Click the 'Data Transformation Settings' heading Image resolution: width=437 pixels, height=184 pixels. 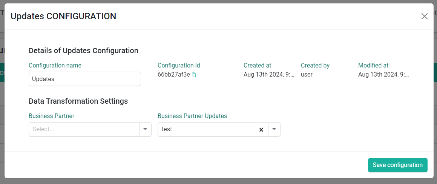click(78, 101)
